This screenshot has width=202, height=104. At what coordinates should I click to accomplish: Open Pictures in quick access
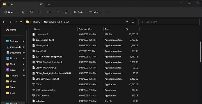(12, 58)
